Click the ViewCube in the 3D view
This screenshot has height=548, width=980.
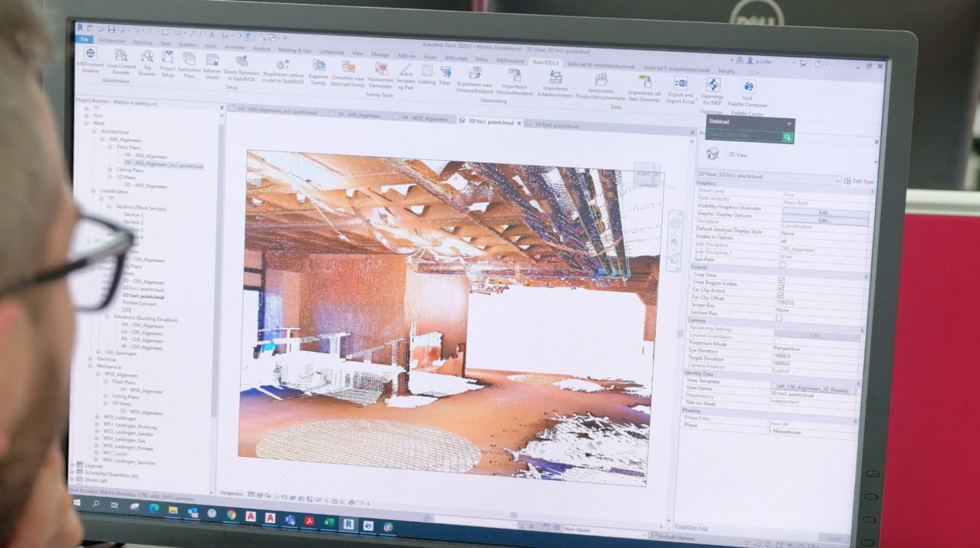pos(647,174)
